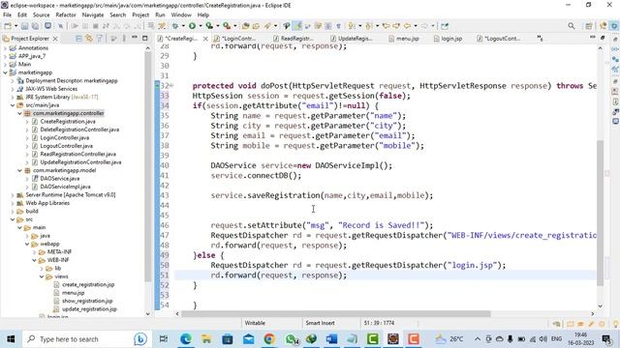Open the dropdown next to New icon
Viewport: 620px width, 348px height.
point(15,26)
